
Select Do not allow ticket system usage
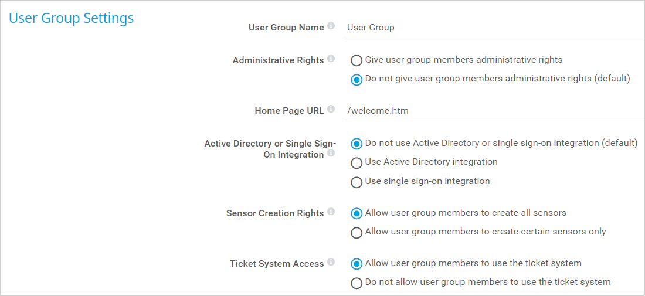(356, 283)
